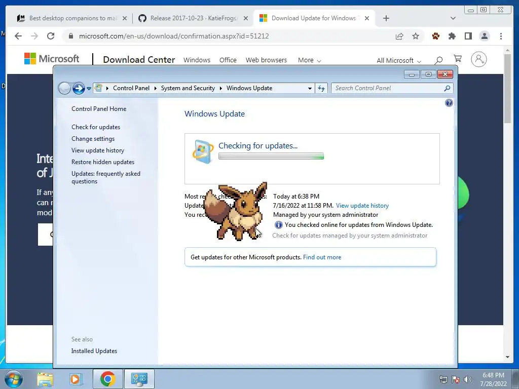Click the refresh icon beside the address bar
Viewport: 519px width, 389px height.
[321, 88]
